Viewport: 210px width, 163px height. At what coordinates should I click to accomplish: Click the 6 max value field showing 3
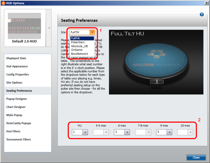pos(119,132)
